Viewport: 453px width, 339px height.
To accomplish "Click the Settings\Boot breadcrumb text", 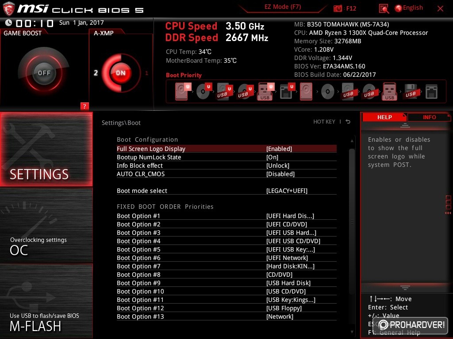I will coord(121,123).
